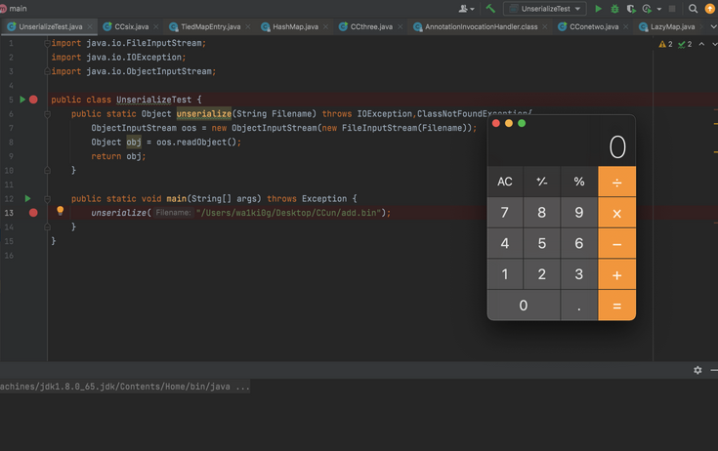Click the UnserializeTest class name on line 5
Image resolution: width=718 pixels, height=451 pixels.
point(154,100)
